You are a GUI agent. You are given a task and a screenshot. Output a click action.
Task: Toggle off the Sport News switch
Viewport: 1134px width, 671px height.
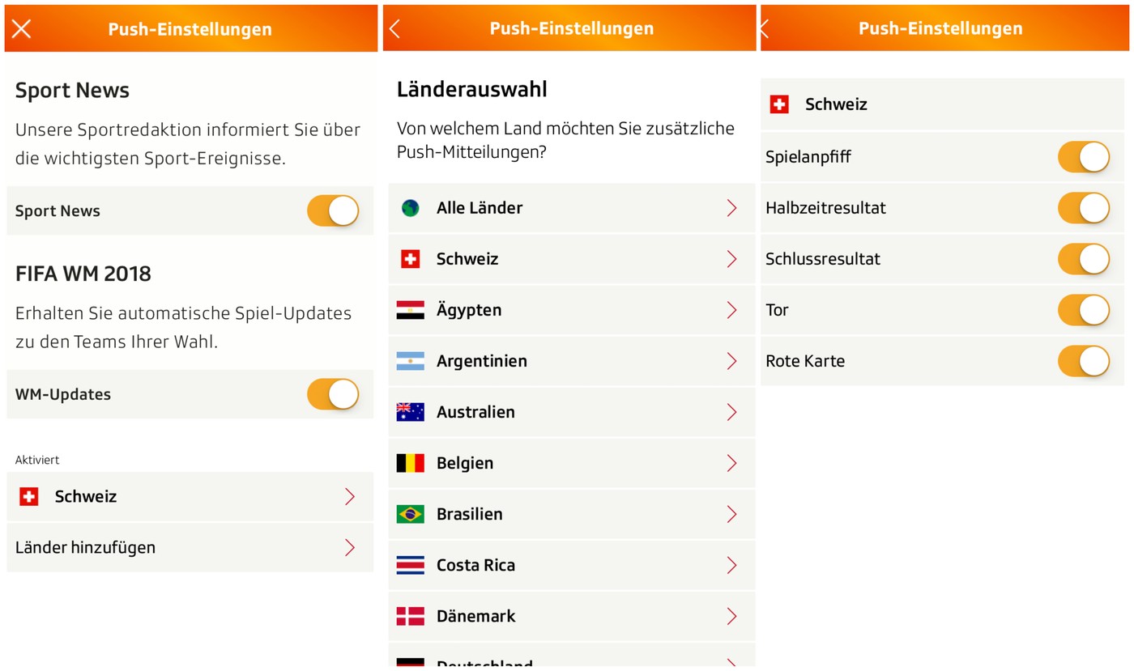(x=333, y=210)
